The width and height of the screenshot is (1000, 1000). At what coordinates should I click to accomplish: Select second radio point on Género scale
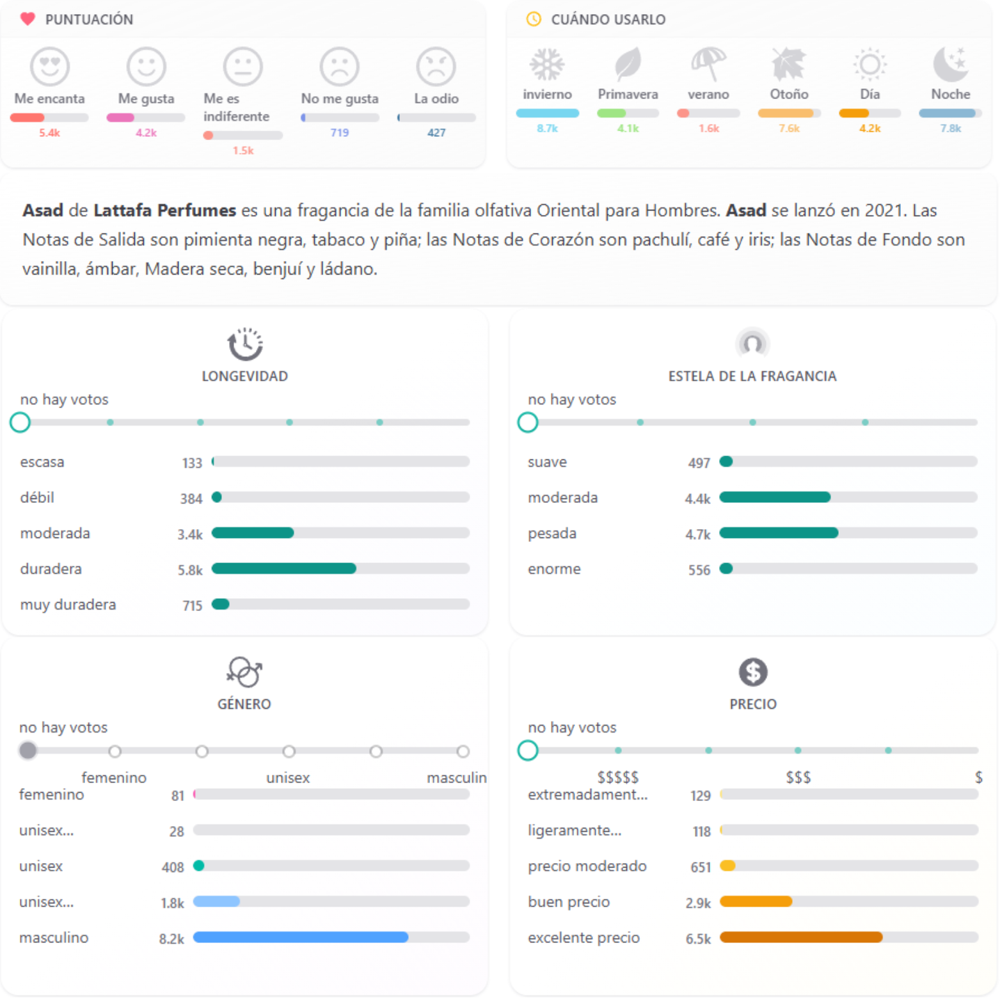pyautogui.click(x=115, y=751)
